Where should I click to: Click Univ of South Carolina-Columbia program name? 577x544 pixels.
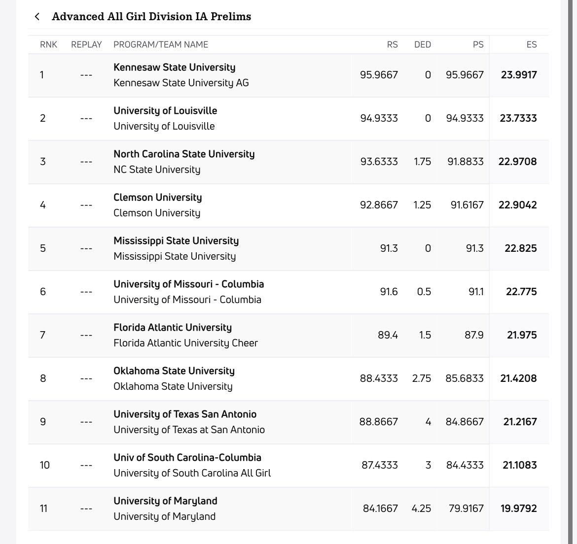click(x=187, y=458)
